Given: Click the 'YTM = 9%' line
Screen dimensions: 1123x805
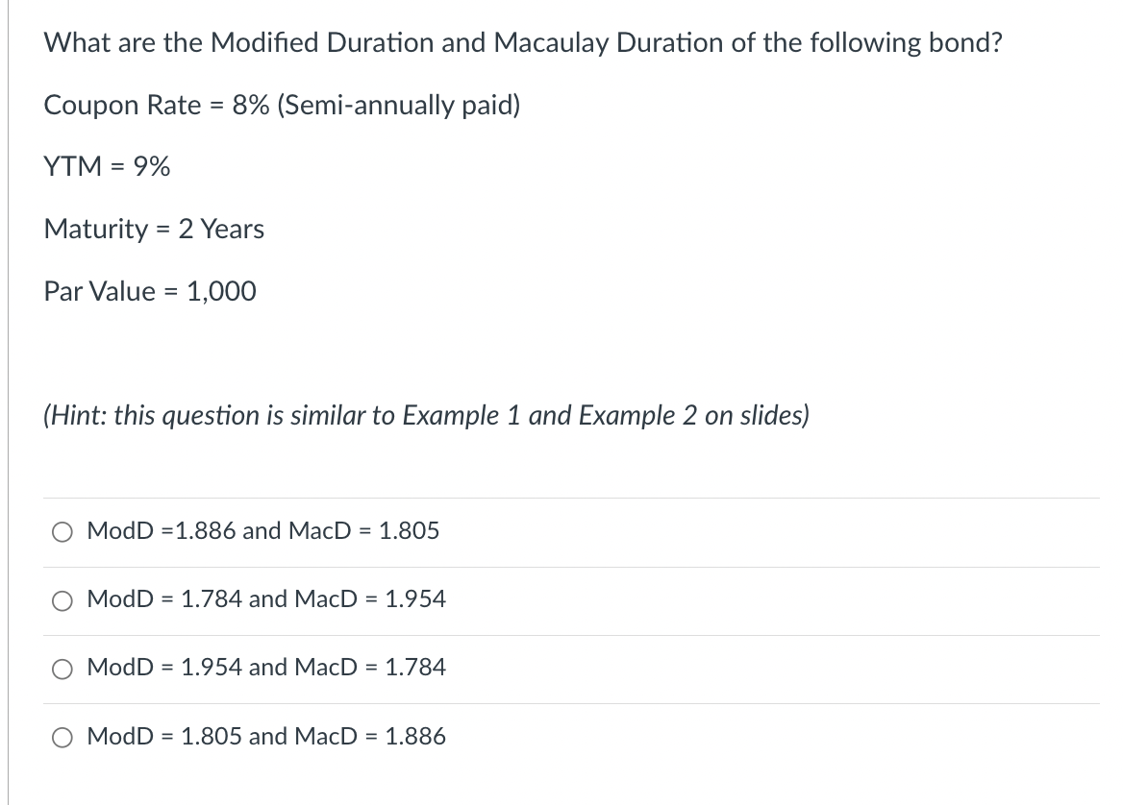Looking at the screenshot, I should pyautogui.click(x=107, y=167).
